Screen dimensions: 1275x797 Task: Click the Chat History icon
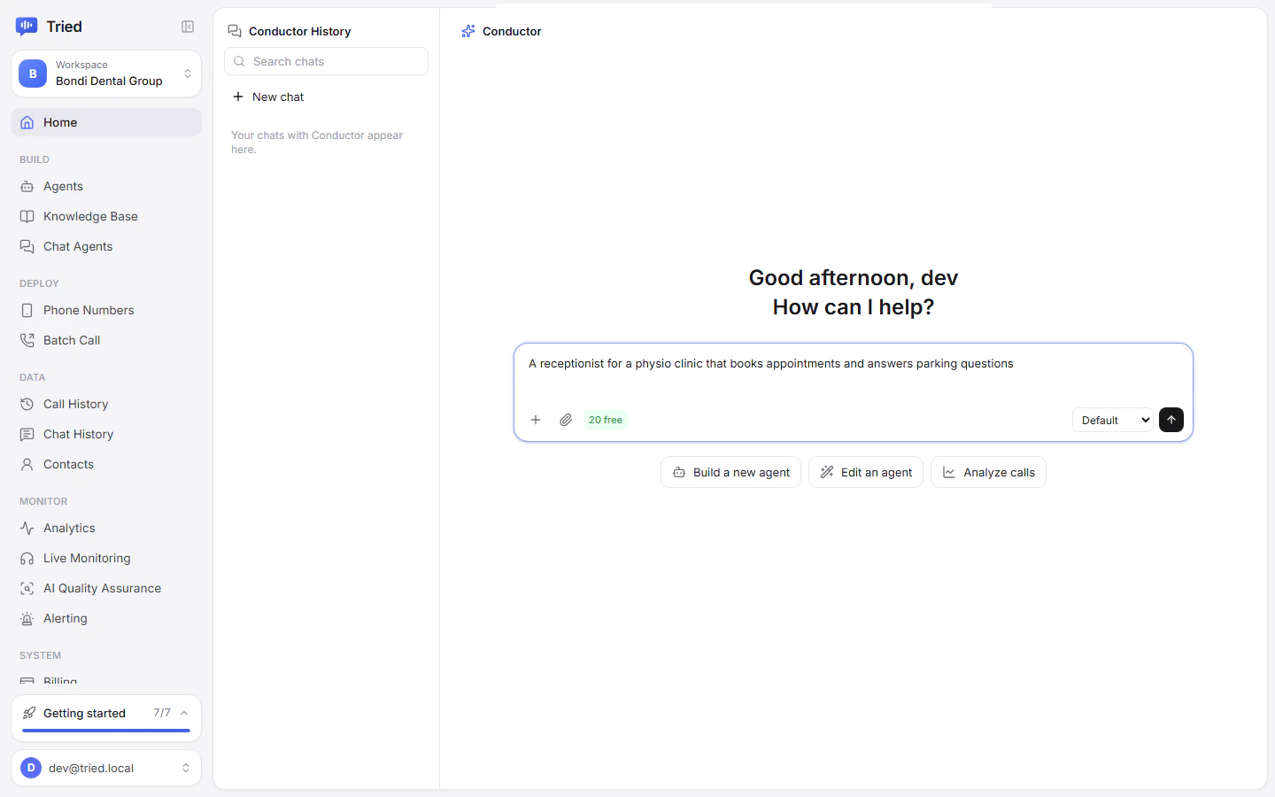27,434
